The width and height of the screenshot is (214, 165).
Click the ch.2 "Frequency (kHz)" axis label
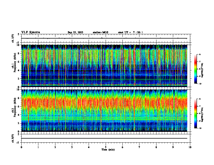[15, 108]
